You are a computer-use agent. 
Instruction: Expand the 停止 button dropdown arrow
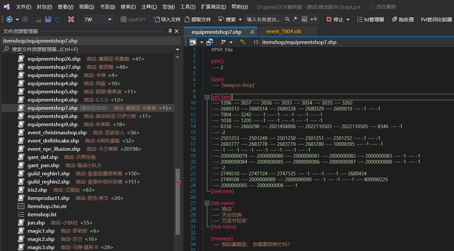[x=348, y=19]
